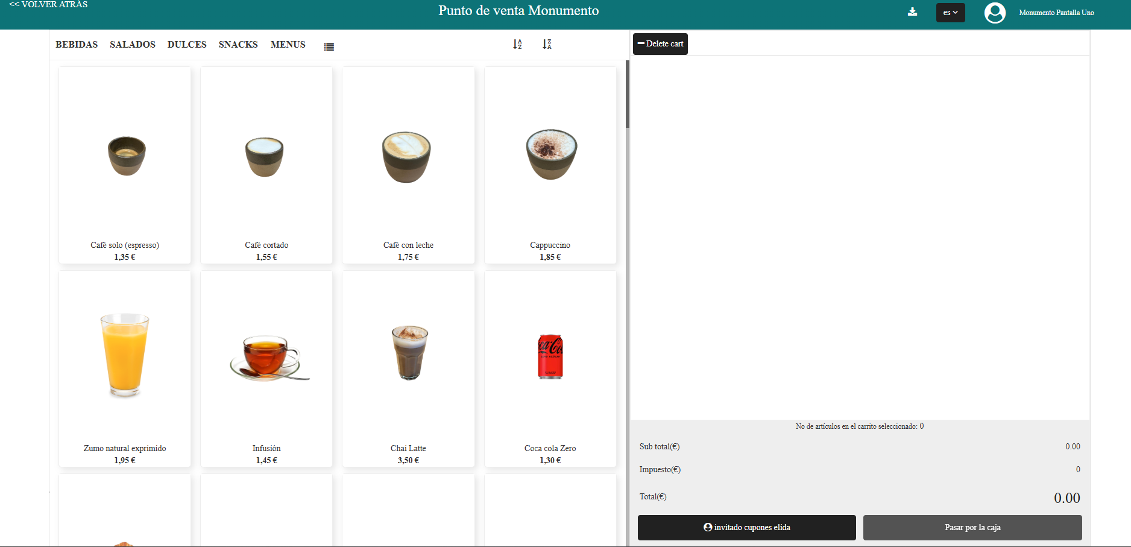1131x547 pixels.
Task: Click the 'Punto de venta Monumento' title
Action: click(518, 11)
